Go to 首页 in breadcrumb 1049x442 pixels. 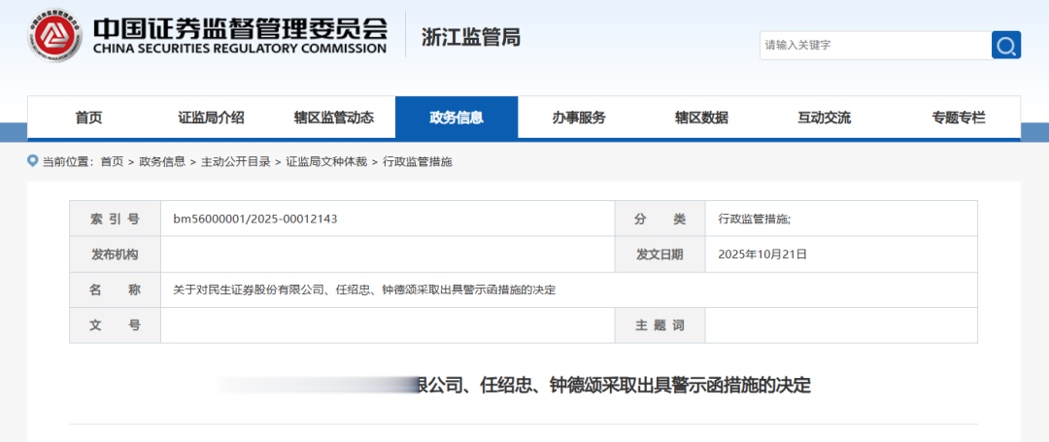[x=112, y=162]
